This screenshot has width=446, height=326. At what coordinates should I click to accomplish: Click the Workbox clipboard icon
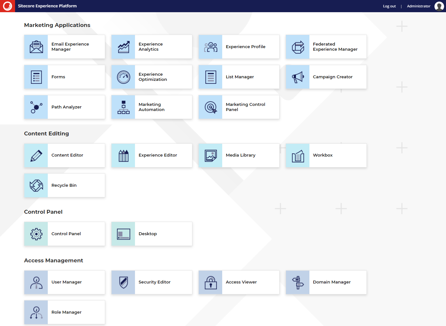pos(298,156)
